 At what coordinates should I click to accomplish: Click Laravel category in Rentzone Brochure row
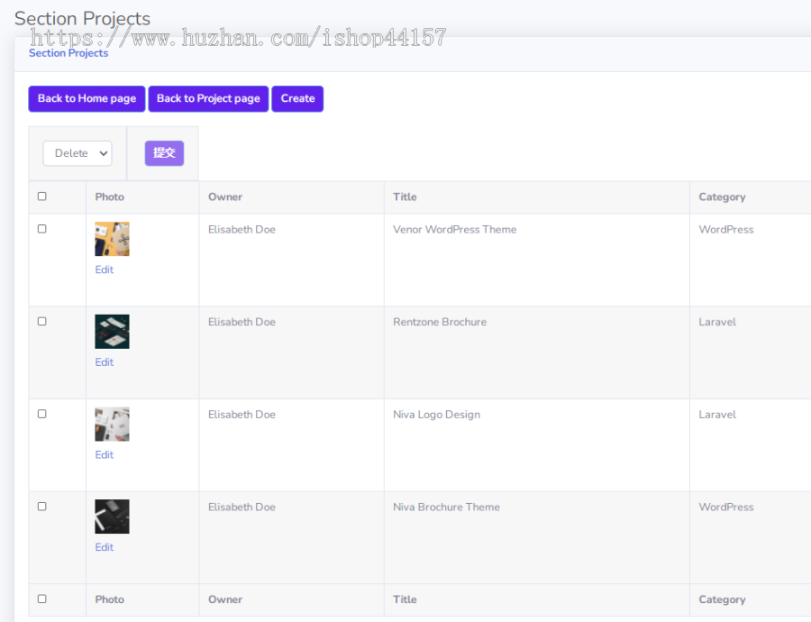coord(717,322)
